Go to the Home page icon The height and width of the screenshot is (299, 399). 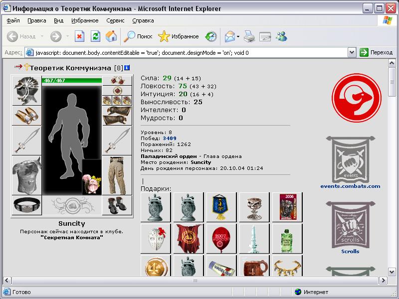(111, 36)
